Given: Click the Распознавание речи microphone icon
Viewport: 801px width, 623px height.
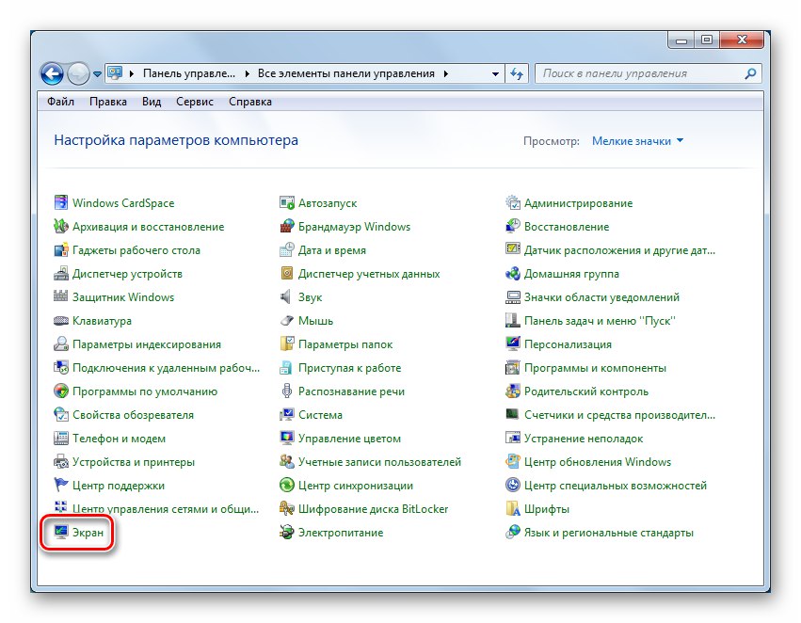Looking at the screenshot, I should [x=286, y=391].
